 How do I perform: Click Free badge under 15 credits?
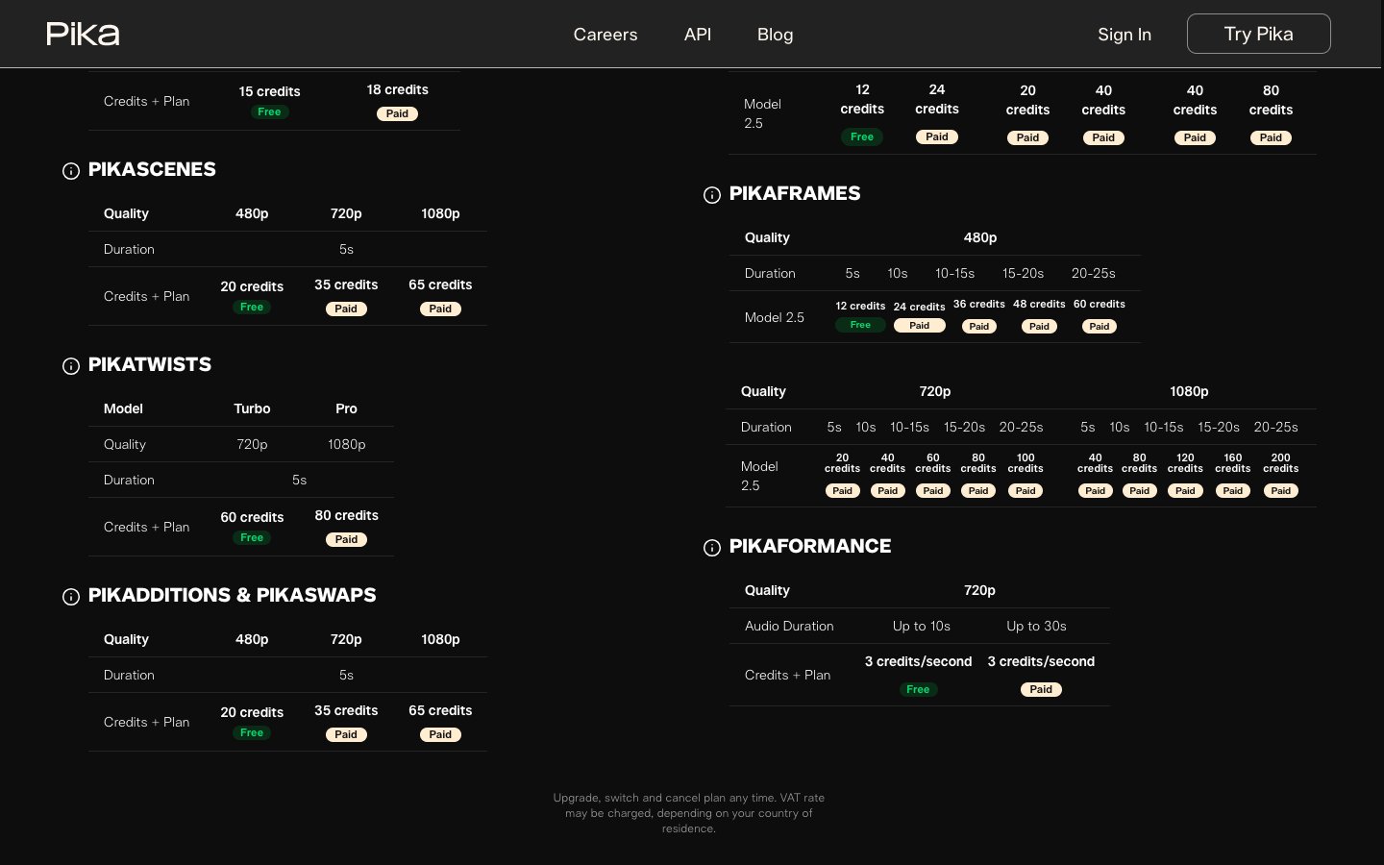coord(269,112)
